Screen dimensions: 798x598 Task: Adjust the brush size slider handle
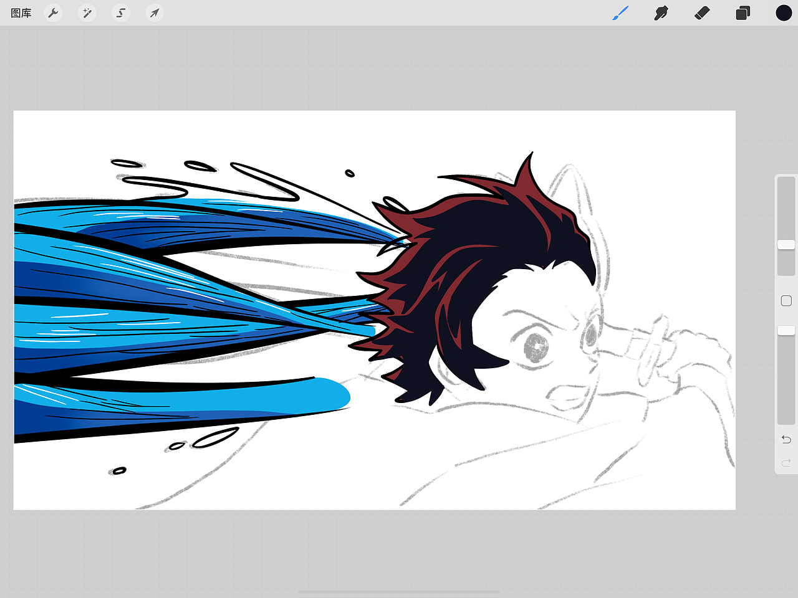(786, 245)
